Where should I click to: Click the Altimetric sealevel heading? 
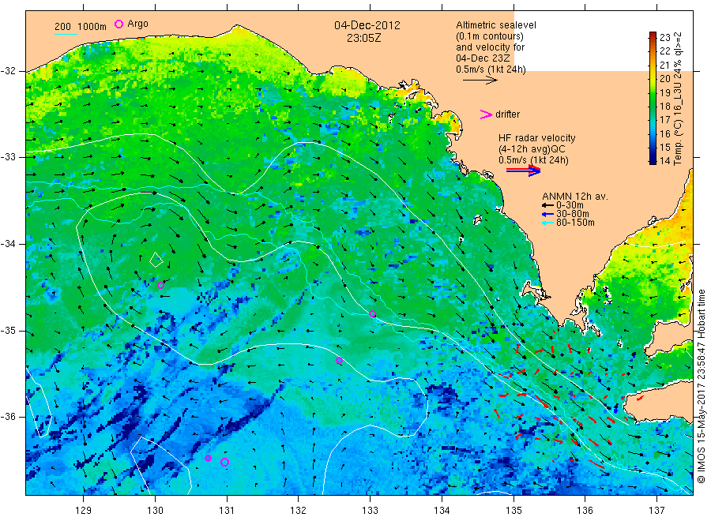pyautogui.click(x=496, y=25)
